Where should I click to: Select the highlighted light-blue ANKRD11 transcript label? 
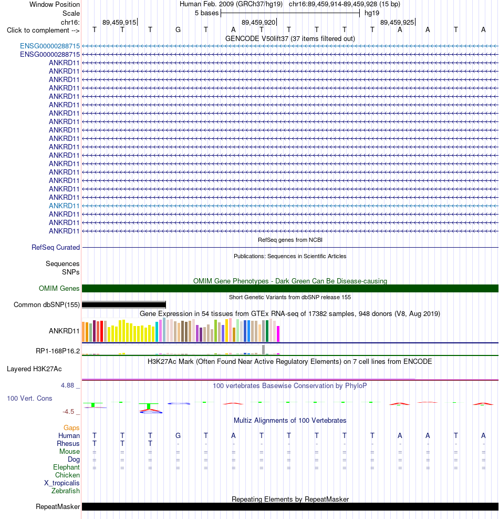tap(64, 206)
